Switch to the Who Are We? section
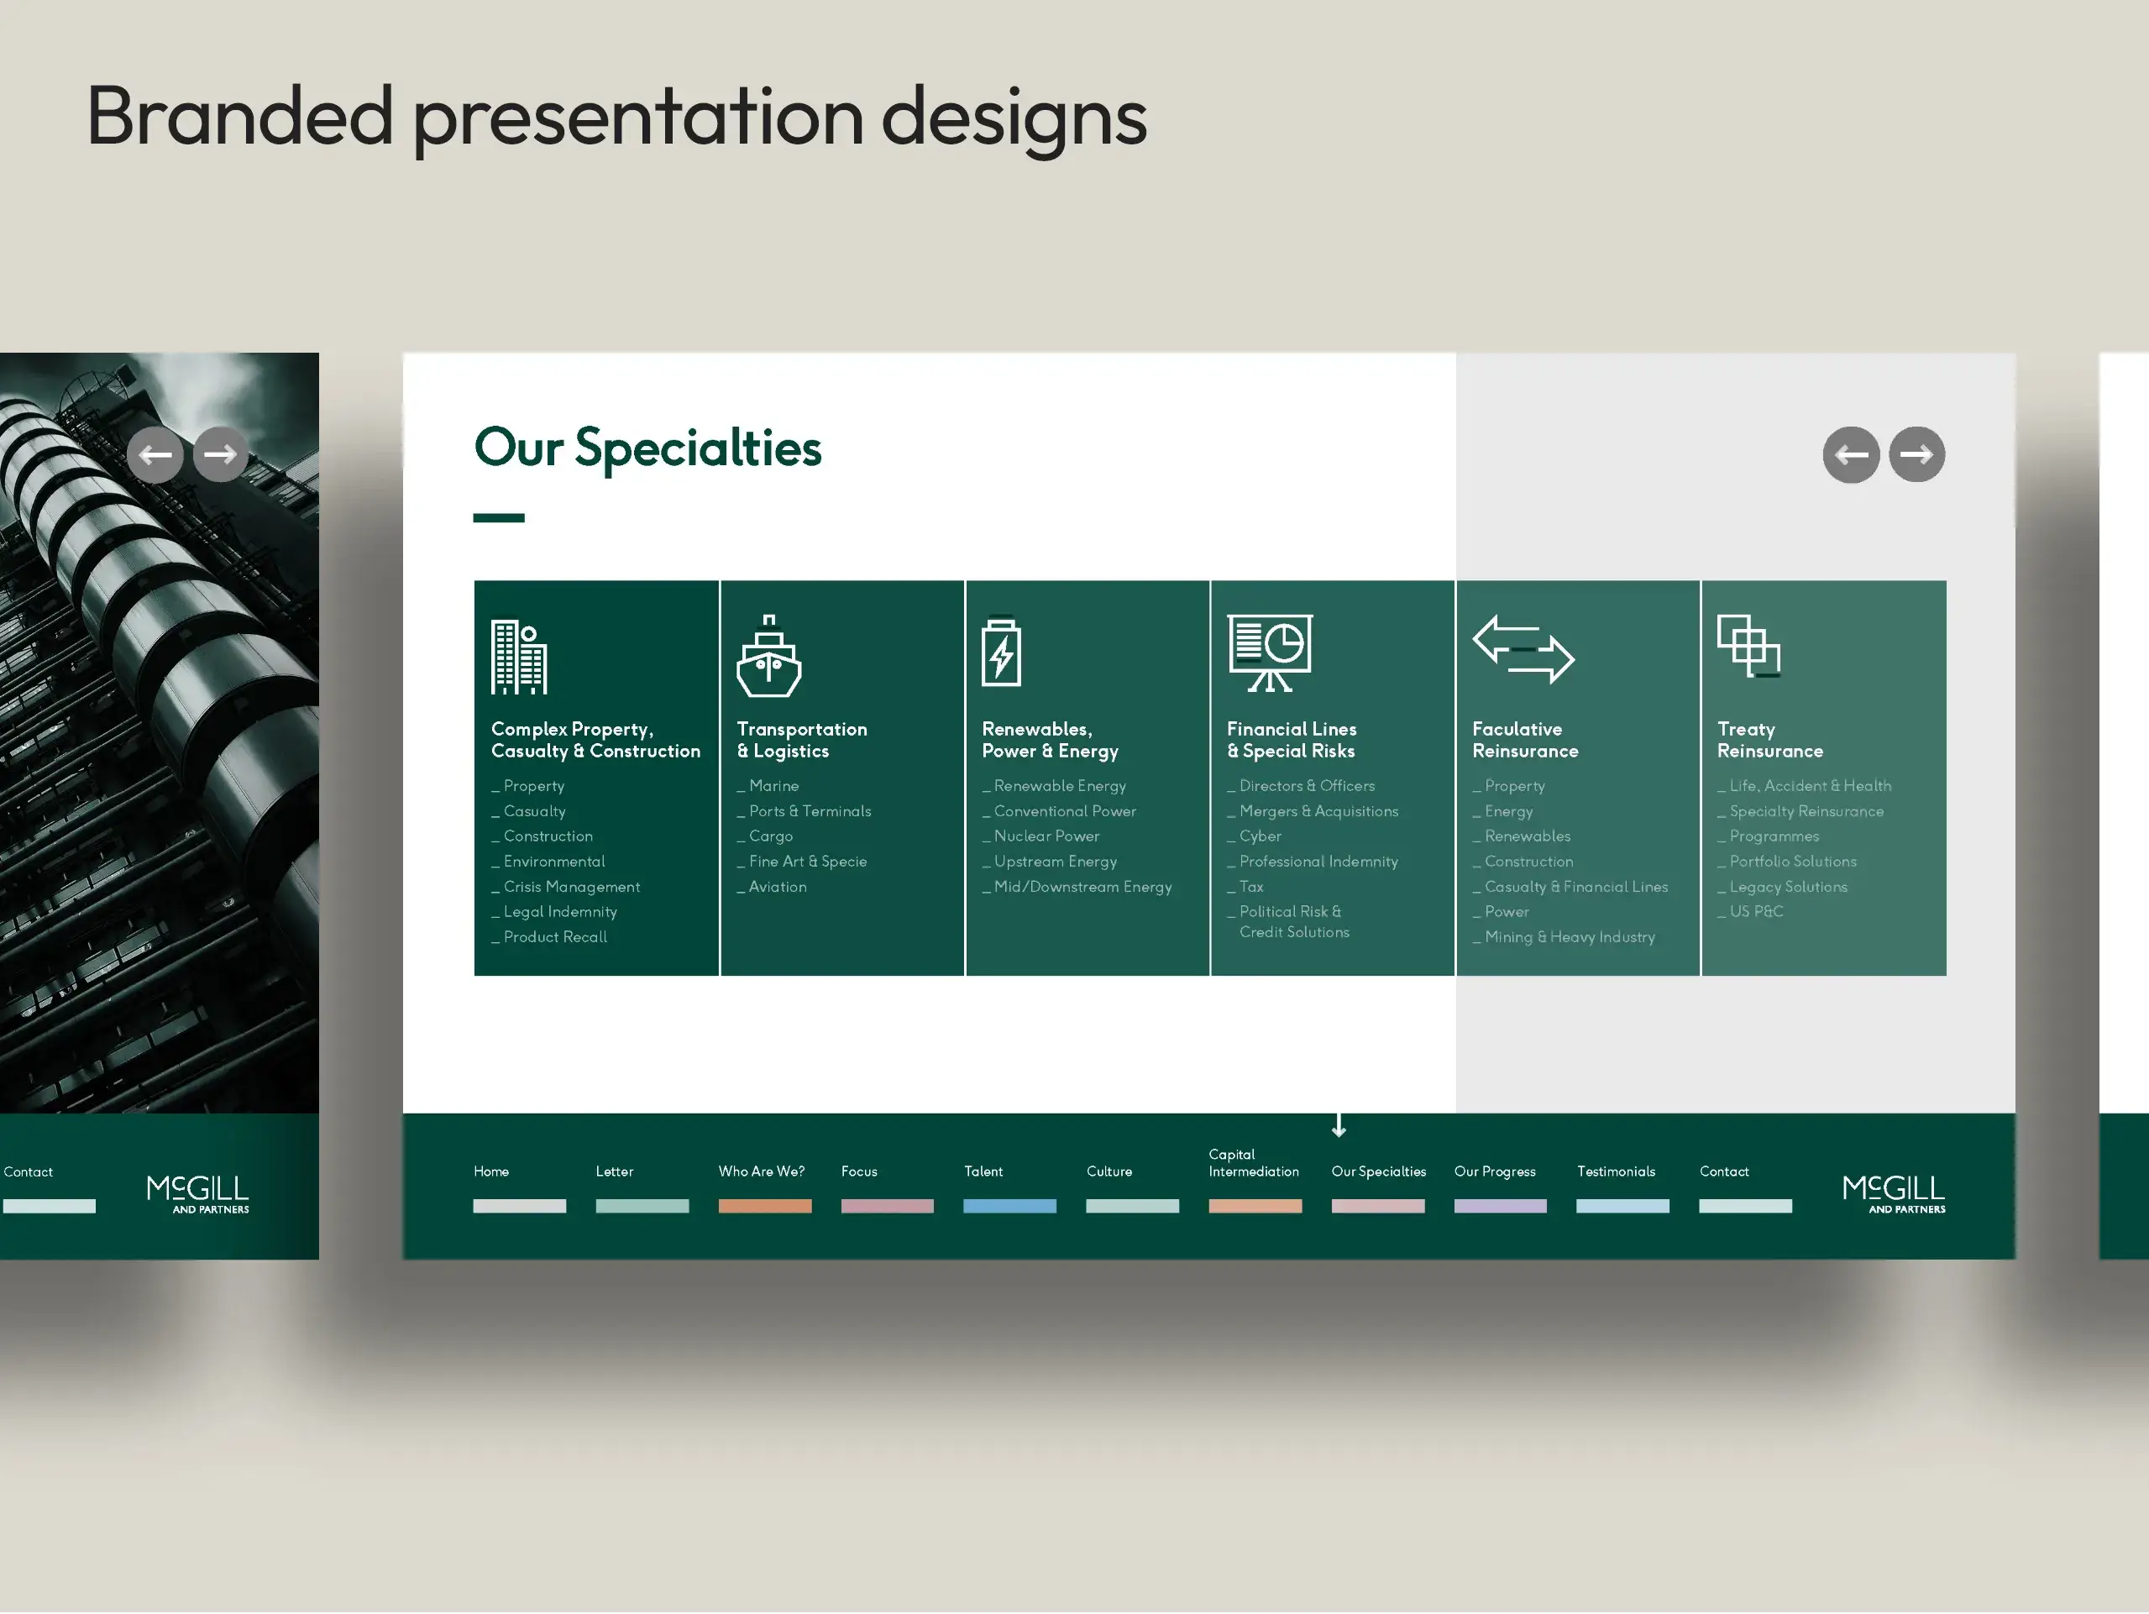The image size is (2149, 1614). click(x=762, y=1171)
